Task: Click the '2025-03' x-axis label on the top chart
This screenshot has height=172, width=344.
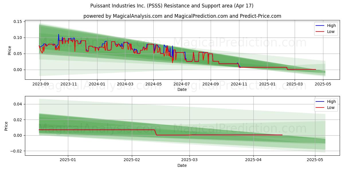Action: click(x=295, y=84)
